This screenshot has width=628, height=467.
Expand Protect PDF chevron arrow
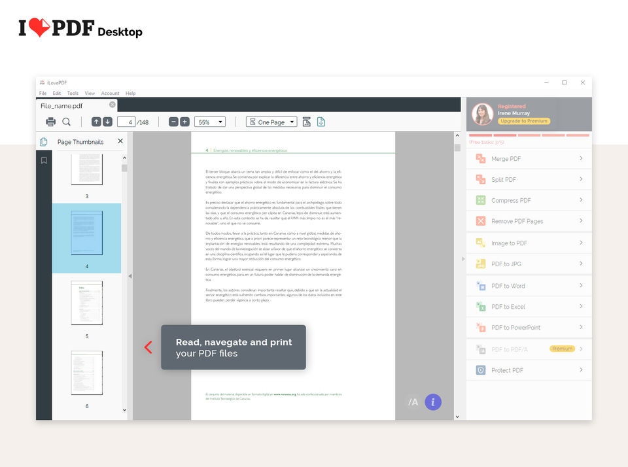point(581,370)
